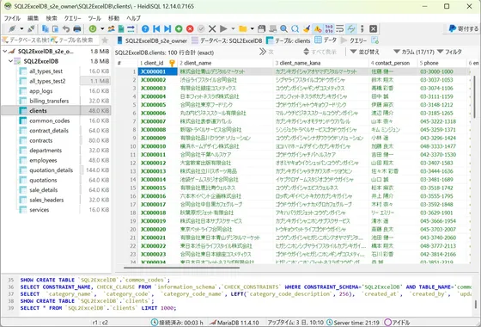
Task: Toggle the word wrap toolbar icon
Action: tap(339, 29)
